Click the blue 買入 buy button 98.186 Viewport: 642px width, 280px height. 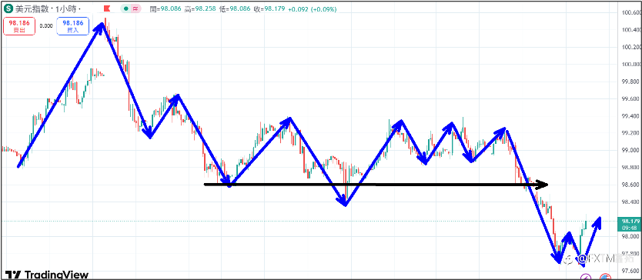tap(72, 26)
